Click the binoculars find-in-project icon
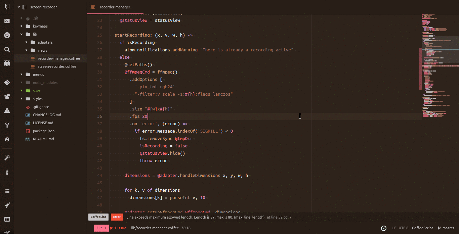 point(7,63)
